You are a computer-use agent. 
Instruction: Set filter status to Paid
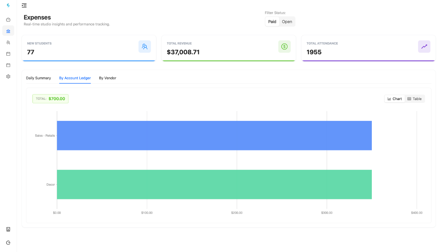click(x=272, y=21)
